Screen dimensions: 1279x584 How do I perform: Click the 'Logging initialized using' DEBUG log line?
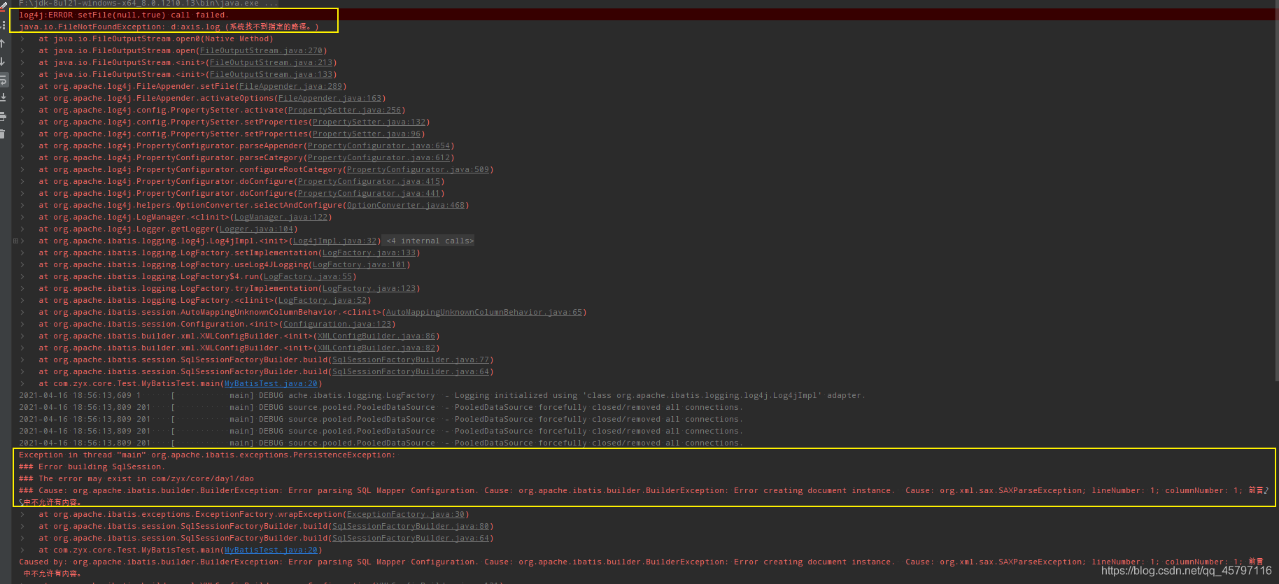(x=442, y=396)
